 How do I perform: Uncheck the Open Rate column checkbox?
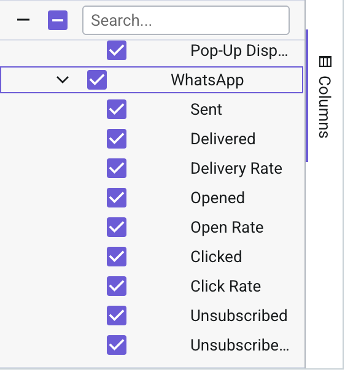coord(117,227)
